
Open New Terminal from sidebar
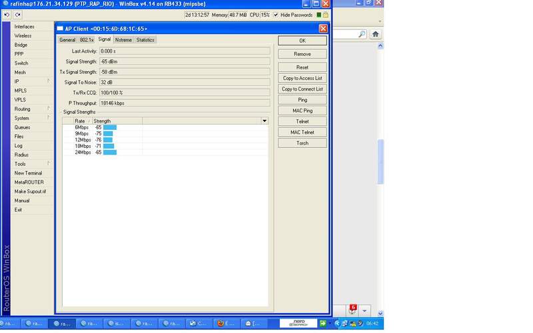click(28, 173)
